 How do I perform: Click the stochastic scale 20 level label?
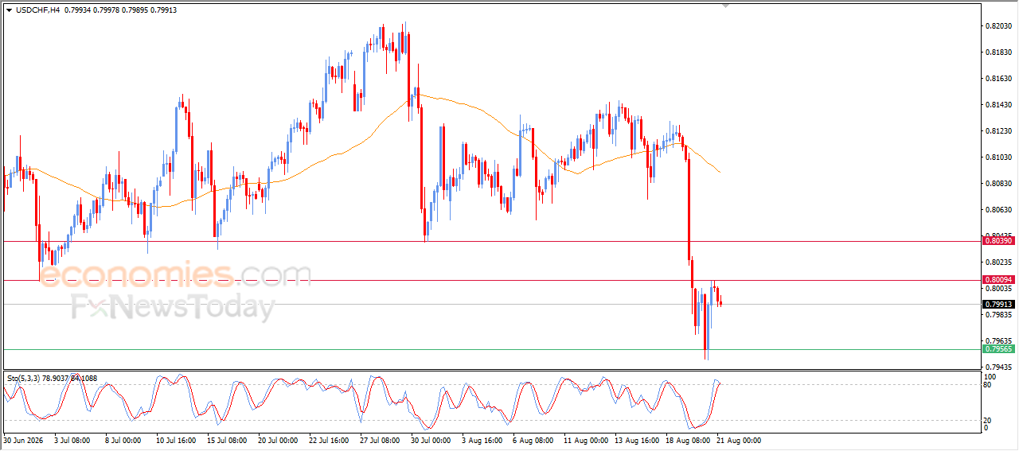click(989, 420)
